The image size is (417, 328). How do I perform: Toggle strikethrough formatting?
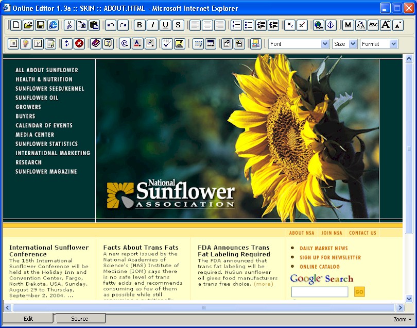pyautogui.click(x=178, y=25)
